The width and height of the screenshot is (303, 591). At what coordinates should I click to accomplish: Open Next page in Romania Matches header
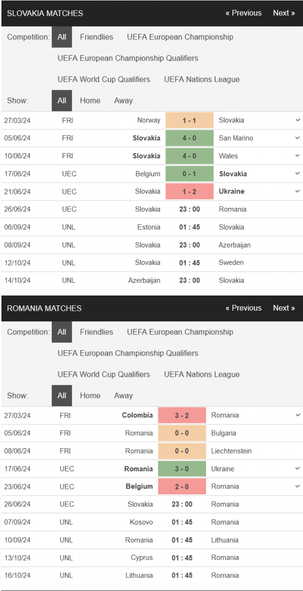(x=284, y=308)
